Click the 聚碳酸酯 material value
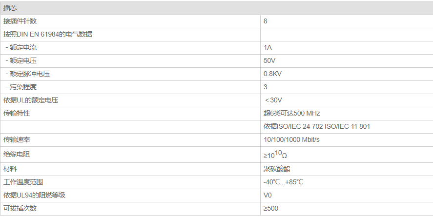 (277, 169)
